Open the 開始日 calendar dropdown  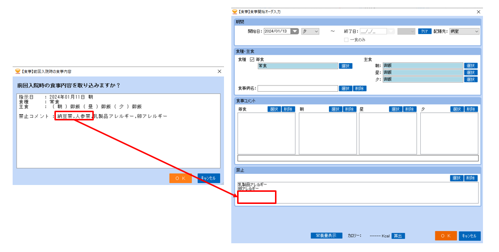pos(295,31)
